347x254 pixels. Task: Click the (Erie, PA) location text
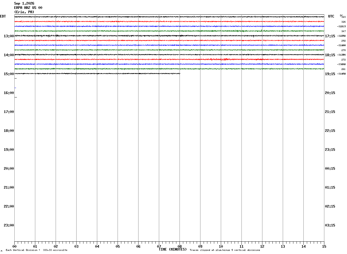(x=24, y=12)
